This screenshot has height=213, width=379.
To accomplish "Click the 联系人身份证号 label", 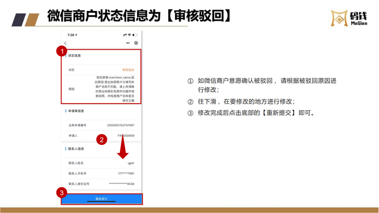I will pyautogui.click(x=79, y=184).
